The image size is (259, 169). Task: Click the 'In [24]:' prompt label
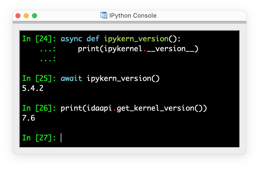[x=39, y=39]
